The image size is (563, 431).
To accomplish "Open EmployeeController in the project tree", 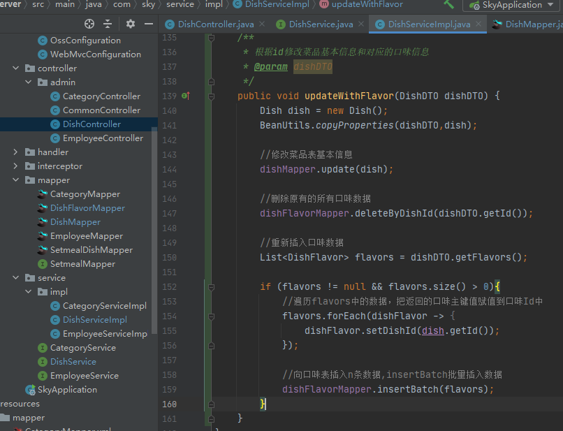I will [103, 138].
